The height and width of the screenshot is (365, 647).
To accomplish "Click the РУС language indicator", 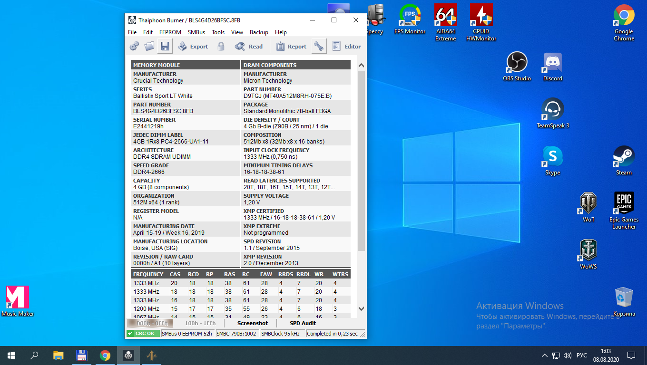I will [581, 355].
